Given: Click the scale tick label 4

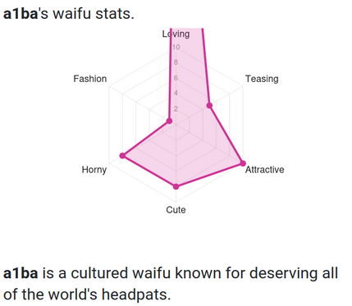Looking at the screenshot, I should pyautogui.click(x=176, y=94).
